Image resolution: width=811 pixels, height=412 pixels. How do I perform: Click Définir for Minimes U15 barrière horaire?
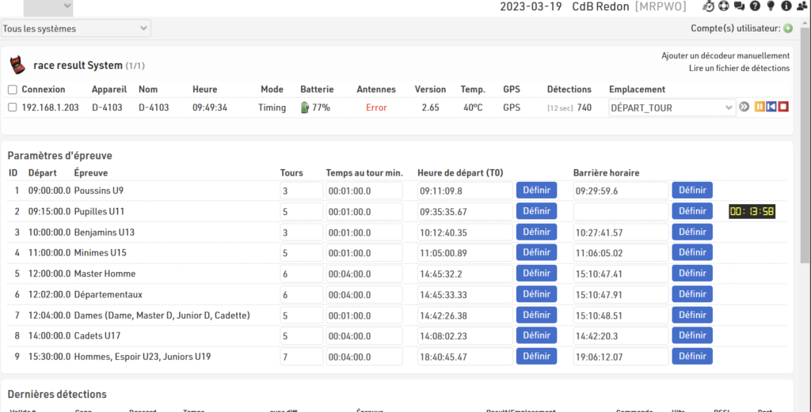[692, 252]
